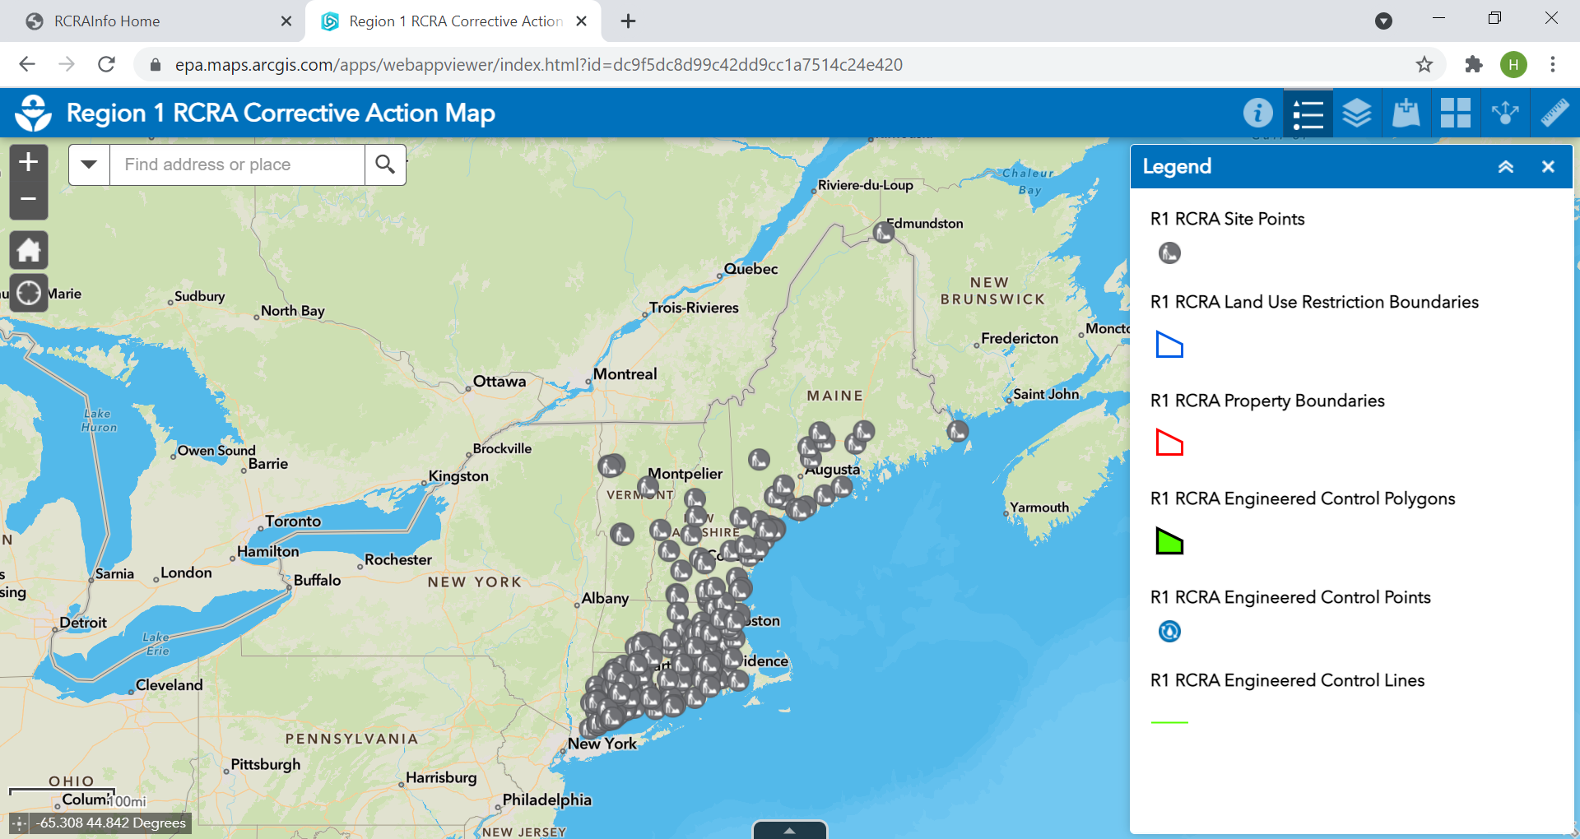Close the Legend panel
This screenshot has width=1580, height=839.
pyautogui.click(x=1548, y=167)
